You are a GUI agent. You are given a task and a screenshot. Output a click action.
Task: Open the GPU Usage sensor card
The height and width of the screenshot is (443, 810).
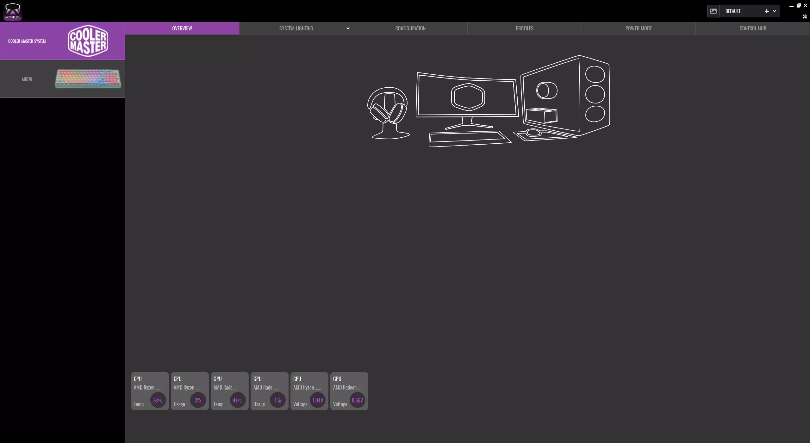coord(270,391)
